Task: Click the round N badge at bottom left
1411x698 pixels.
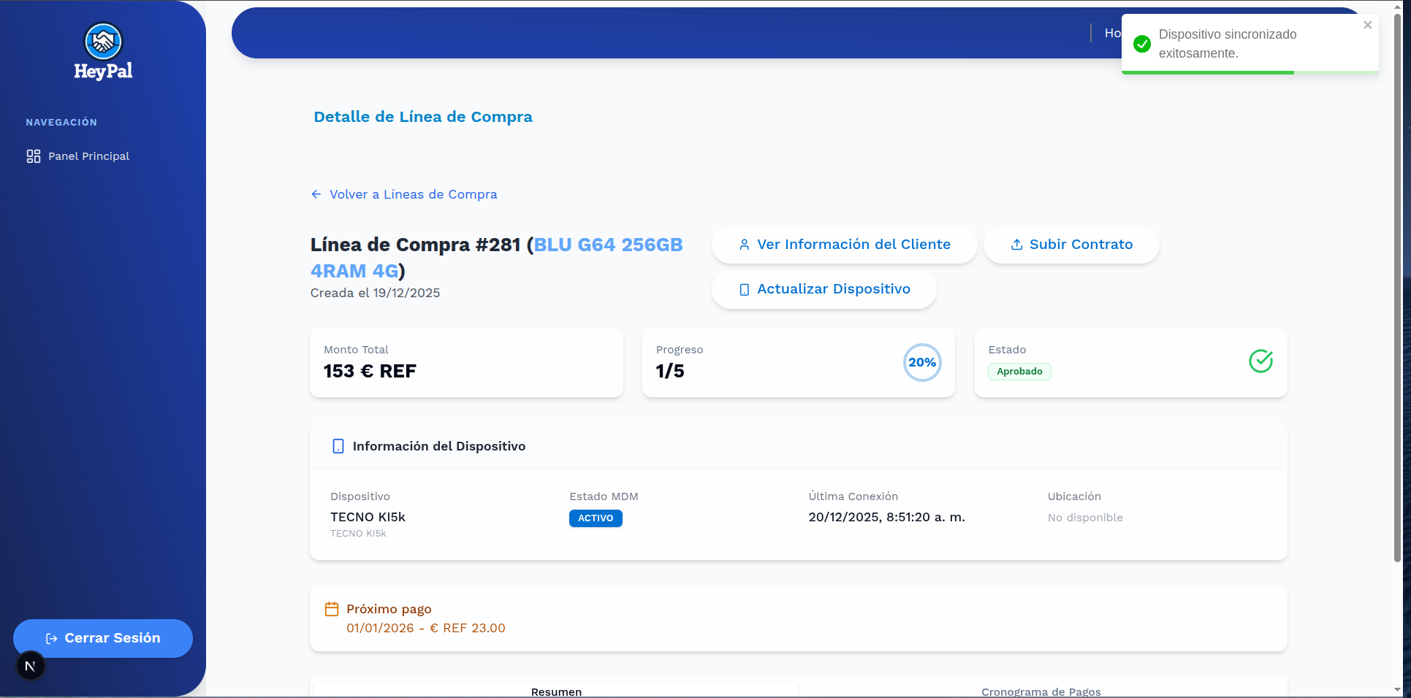Action: tap(30, 666)
